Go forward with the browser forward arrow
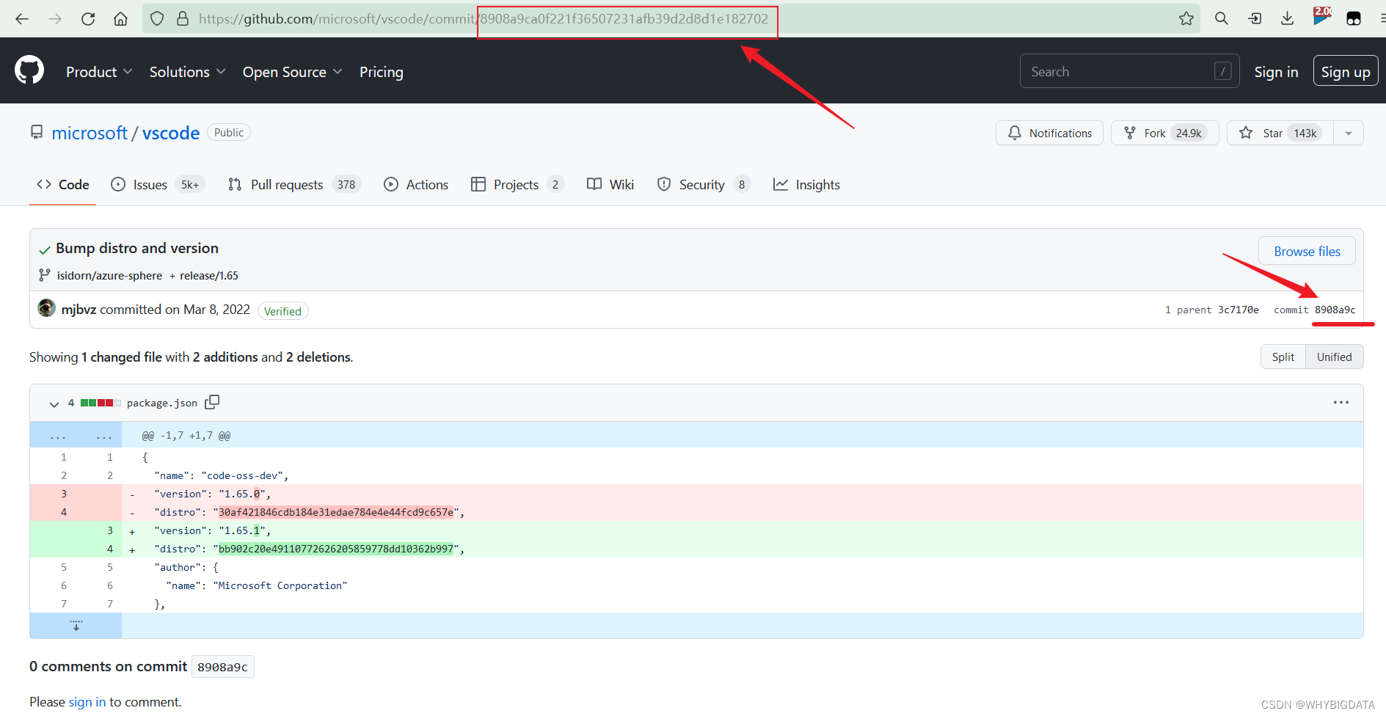The width and height of the screenshot is (1386, 716). tap(55, 19)
